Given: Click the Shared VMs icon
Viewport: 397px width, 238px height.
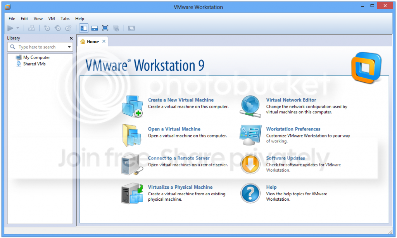Looking at the screenshot, I should pos(19,64).
